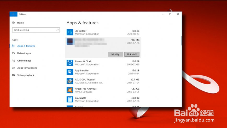Image resolution: width=227 pixels, height=128 pixels.
Task: Click the Uninstall button
Action: click(x=132, y=54)
